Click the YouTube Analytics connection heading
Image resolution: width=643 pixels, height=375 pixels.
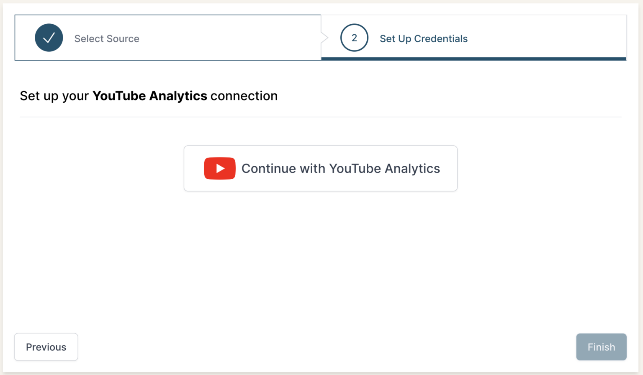tap(149, 96)
